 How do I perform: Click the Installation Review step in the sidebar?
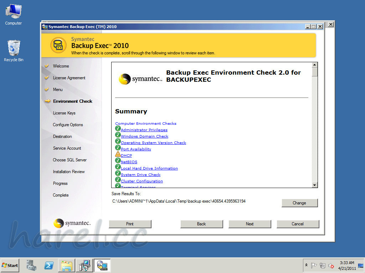pyautogui.click(x=69, y=172)
